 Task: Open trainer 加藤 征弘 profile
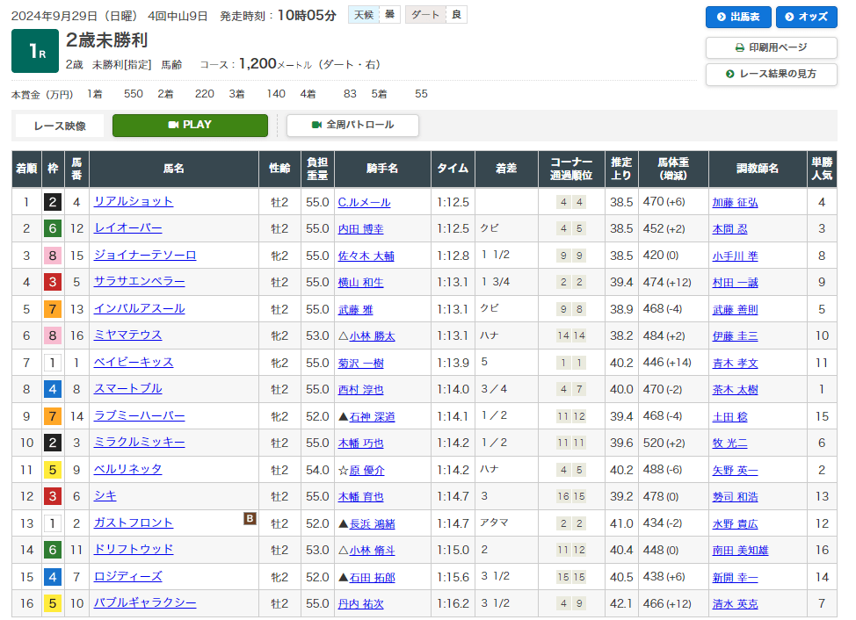[735, 202]
